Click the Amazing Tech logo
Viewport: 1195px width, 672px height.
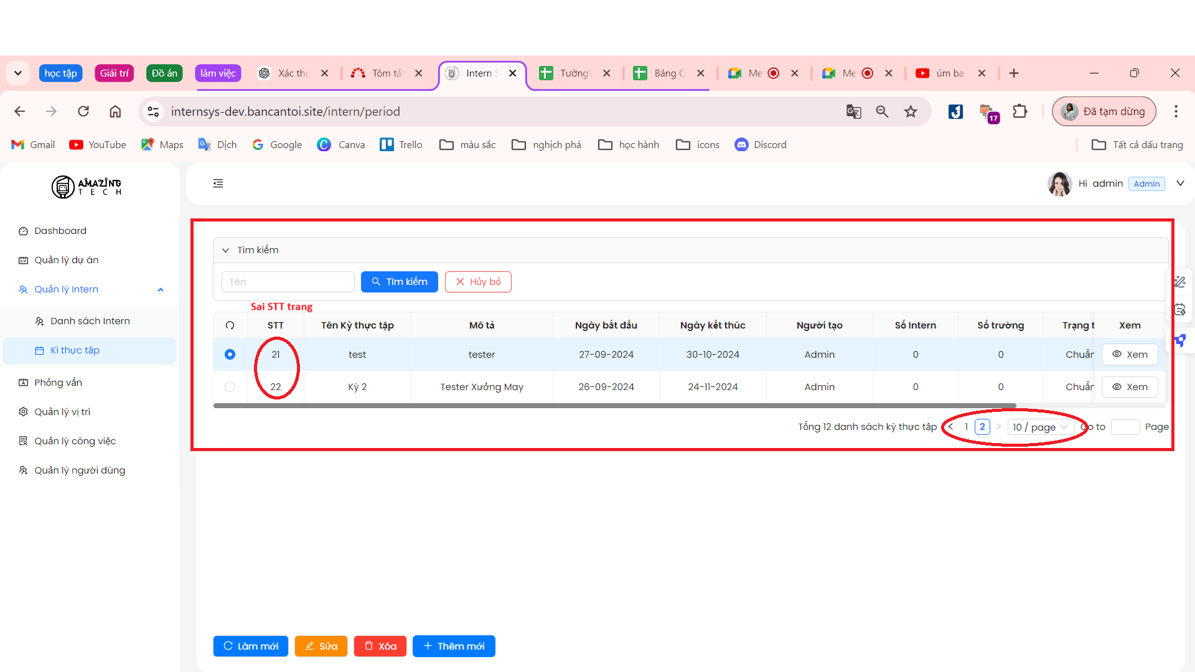pos(87,186)
